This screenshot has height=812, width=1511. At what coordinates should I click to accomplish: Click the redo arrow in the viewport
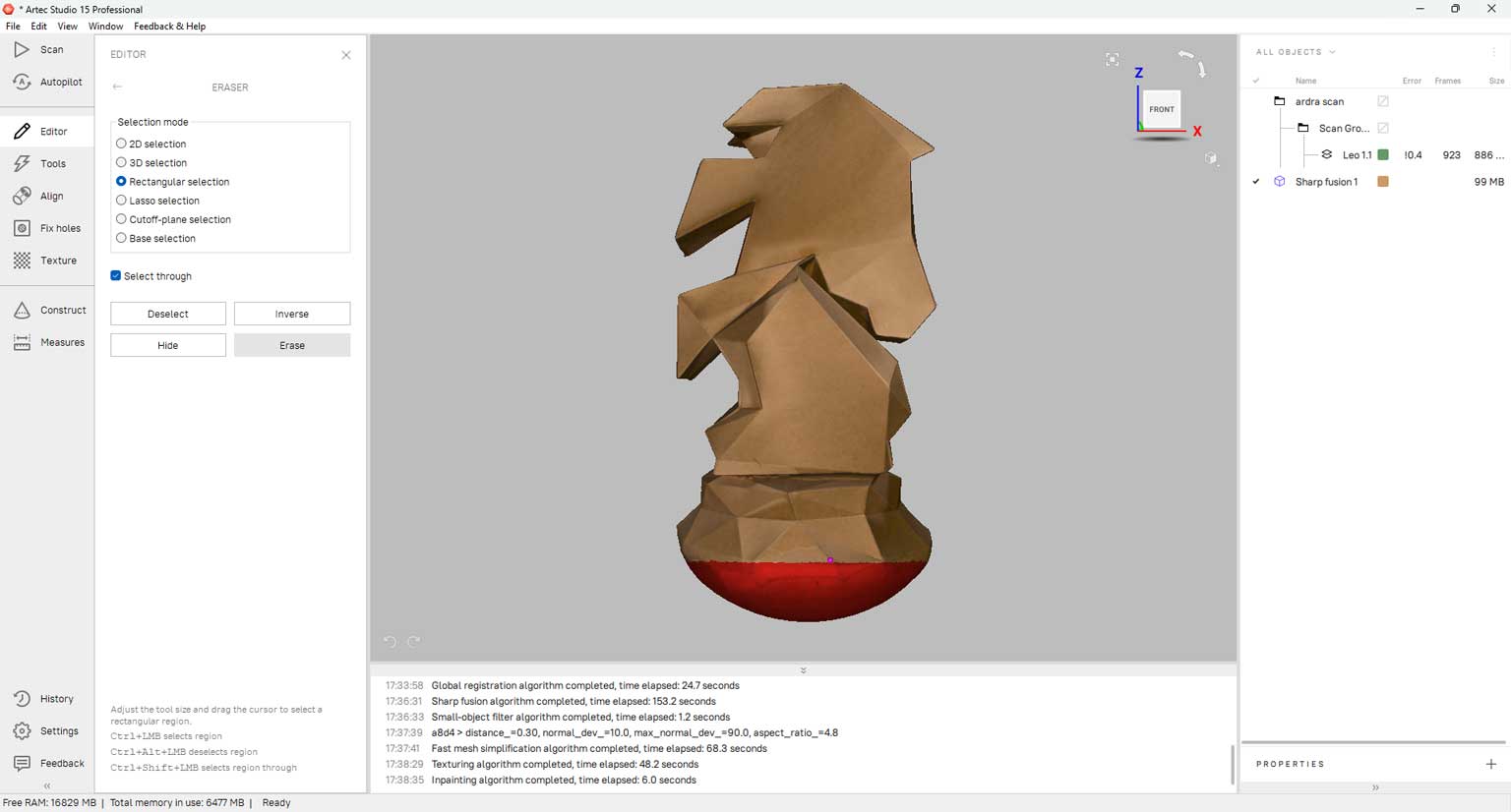click(414, 642)
